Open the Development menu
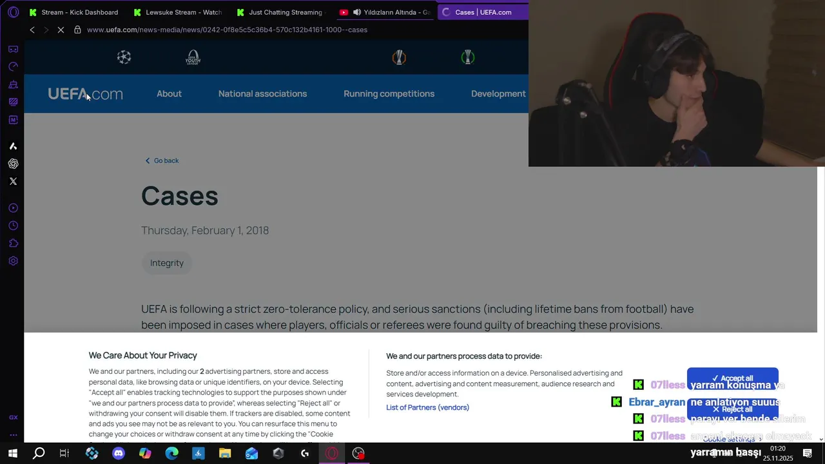The height and width of the screenshot is (464, 825). click(x=498, y=93)
